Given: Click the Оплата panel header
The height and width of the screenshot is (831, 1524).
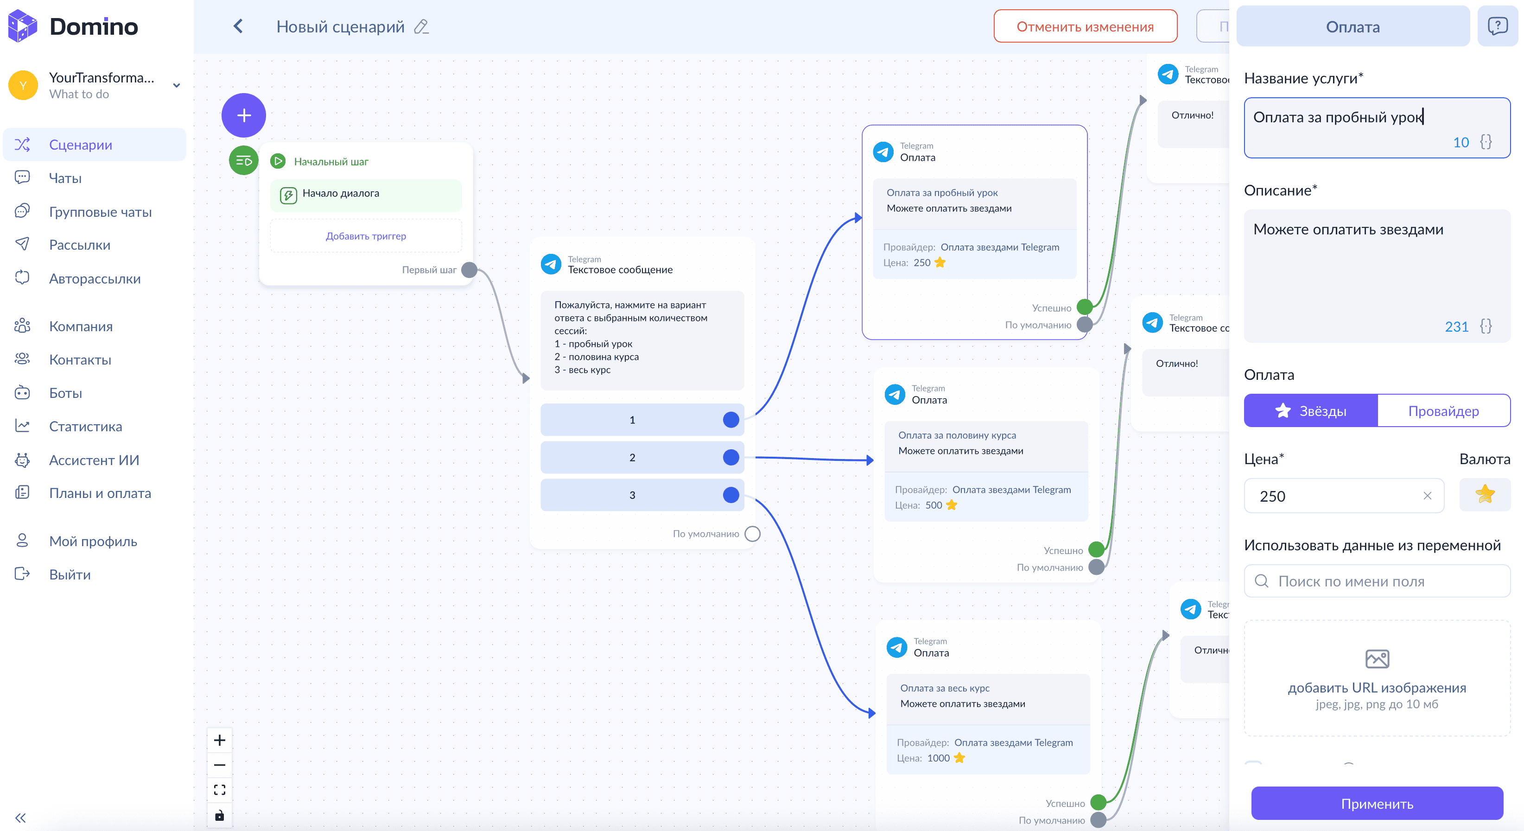Looking at the screenshot, I should (x=1353, y=26).
